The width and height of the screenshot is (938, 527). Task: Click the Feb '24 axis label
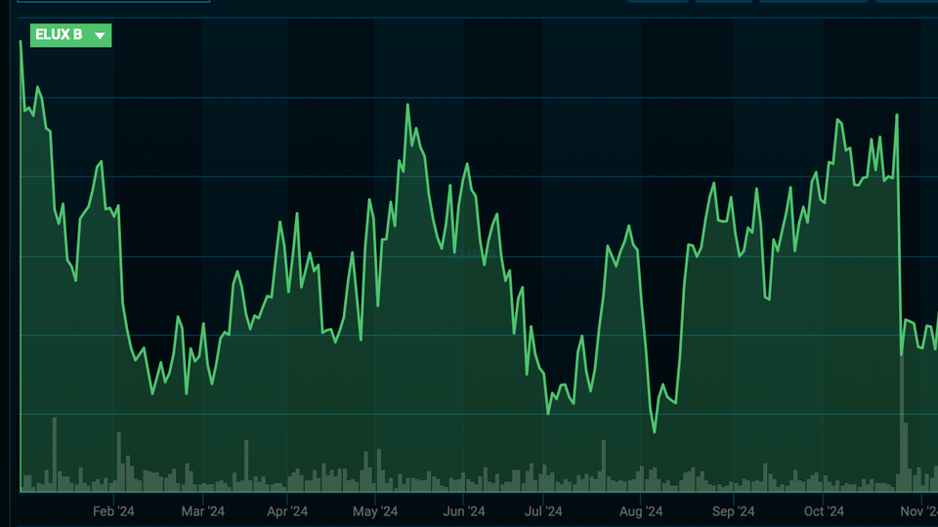tap(113, 511)
